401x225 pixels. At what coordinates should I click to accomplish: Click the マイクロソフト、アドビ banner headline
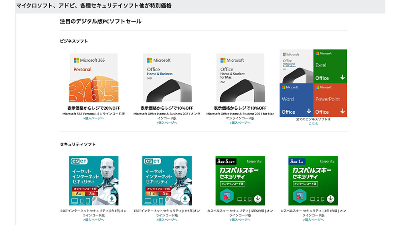coord(94,6)
